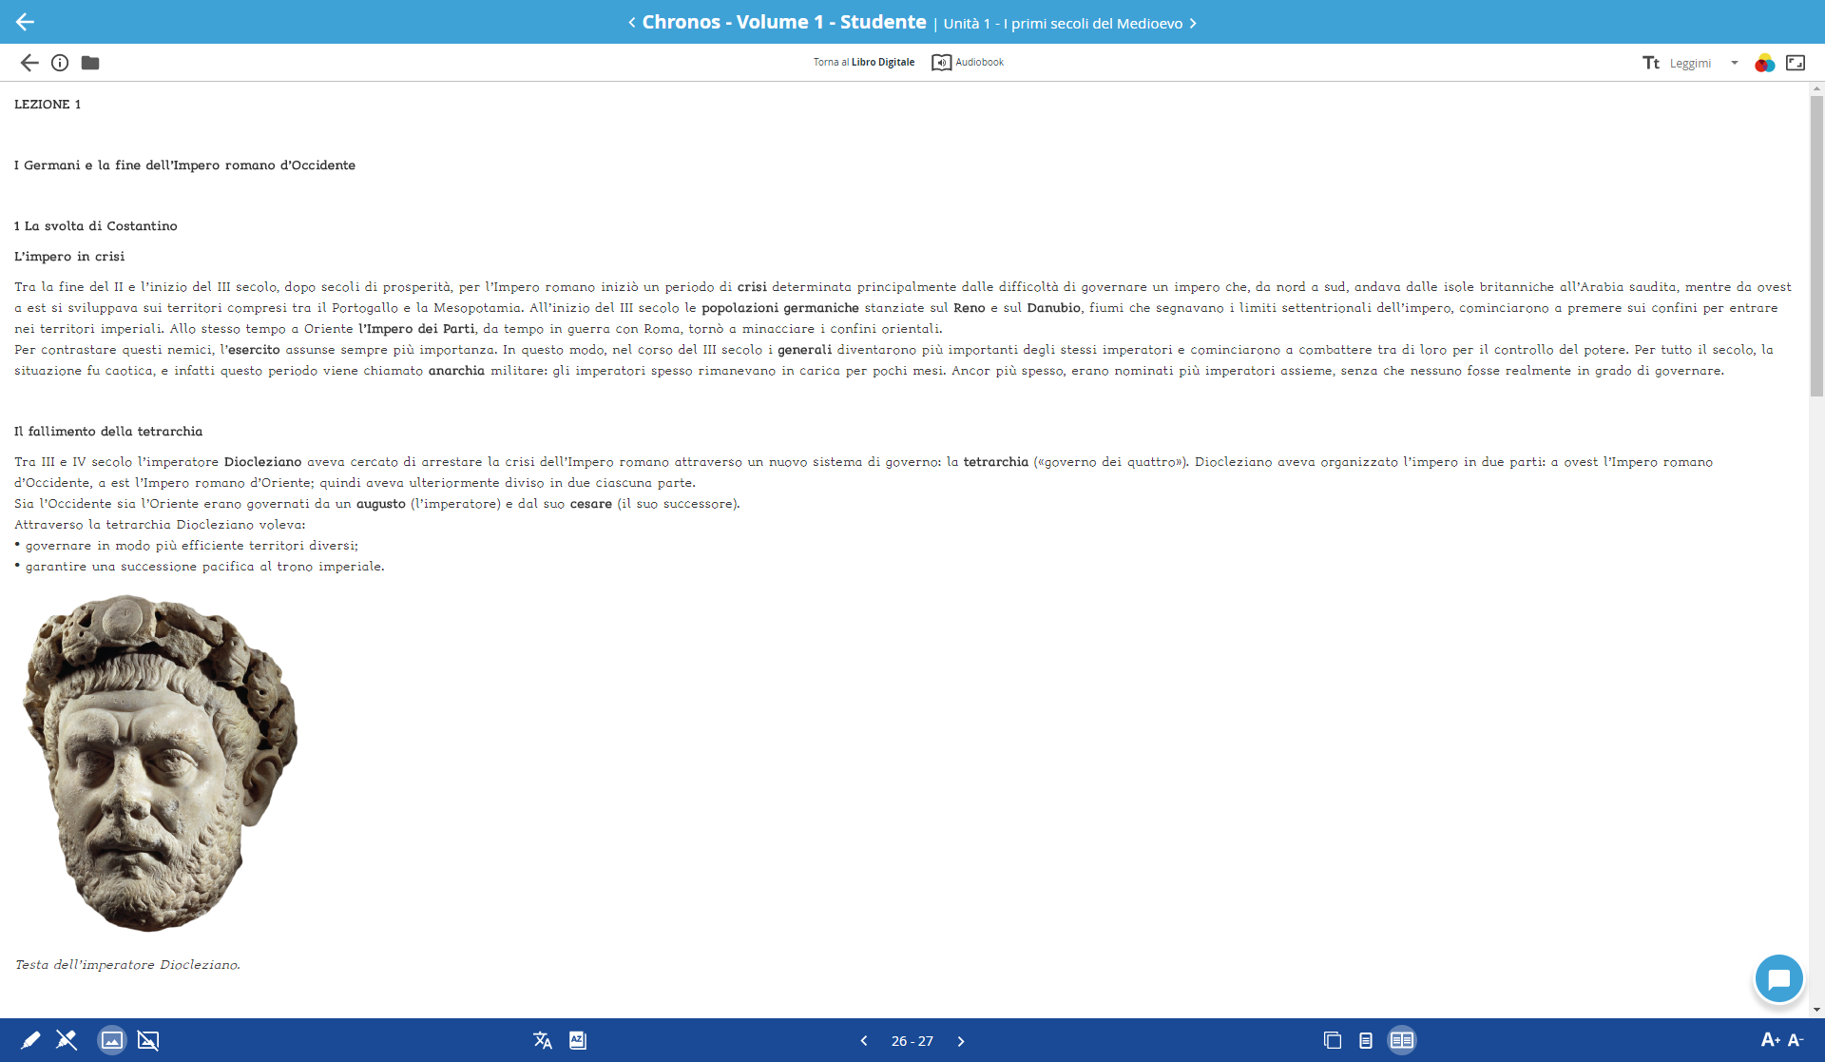Viewport: 1825px width, 1062px height.
Task: Go to previous page arrow
Action: 864,1041
